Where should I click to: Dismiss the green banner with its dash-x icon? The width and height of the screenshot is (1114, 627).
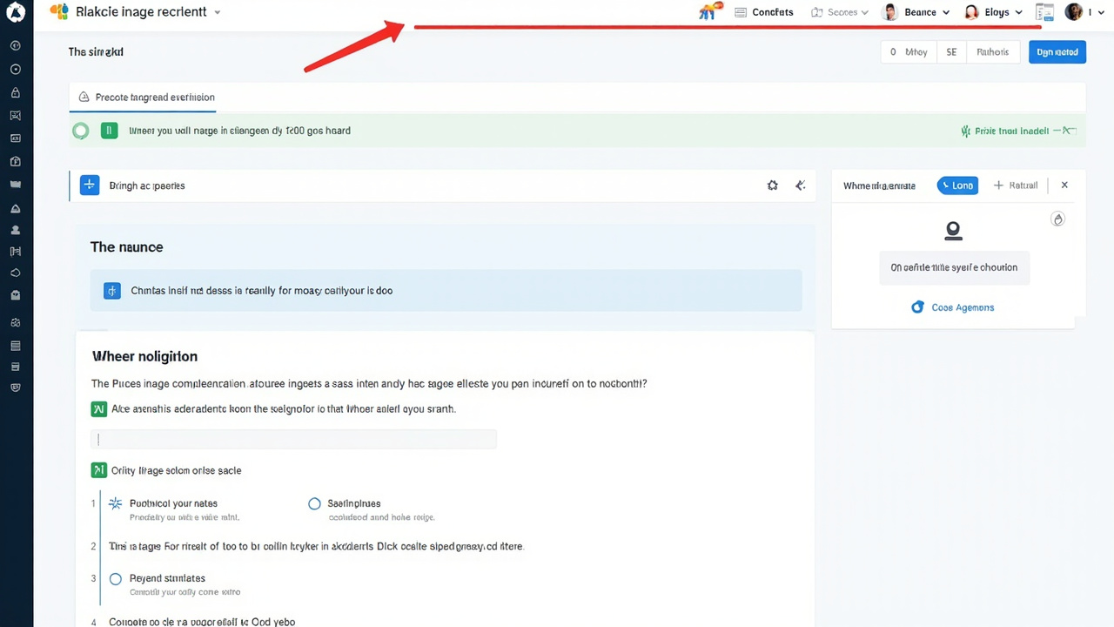coord(1065,131)
